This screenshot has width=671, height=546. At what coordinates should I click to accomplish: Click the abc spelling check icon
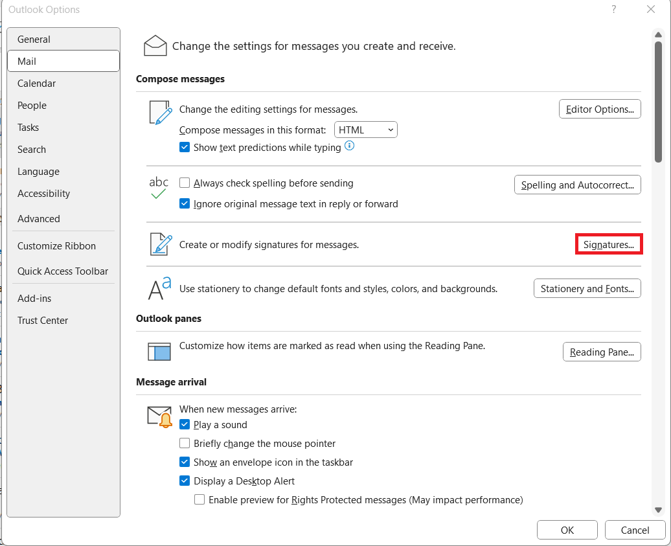pos(158,188)
